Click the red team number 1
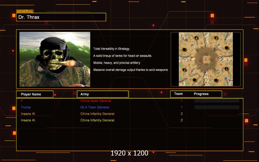Viewport: 259px width, 162px height. [x=182, y=101]
